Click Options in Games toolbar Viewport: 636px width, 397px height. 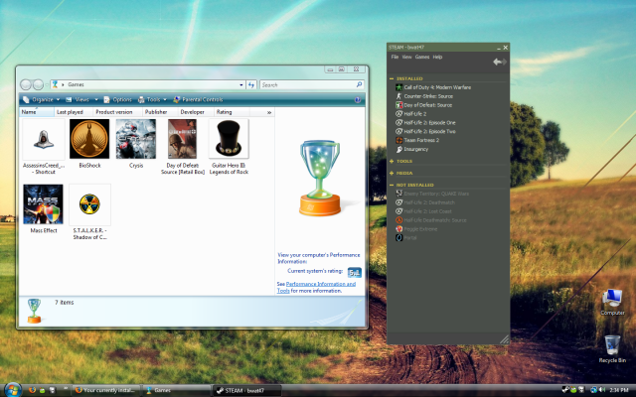coord(117,99)
